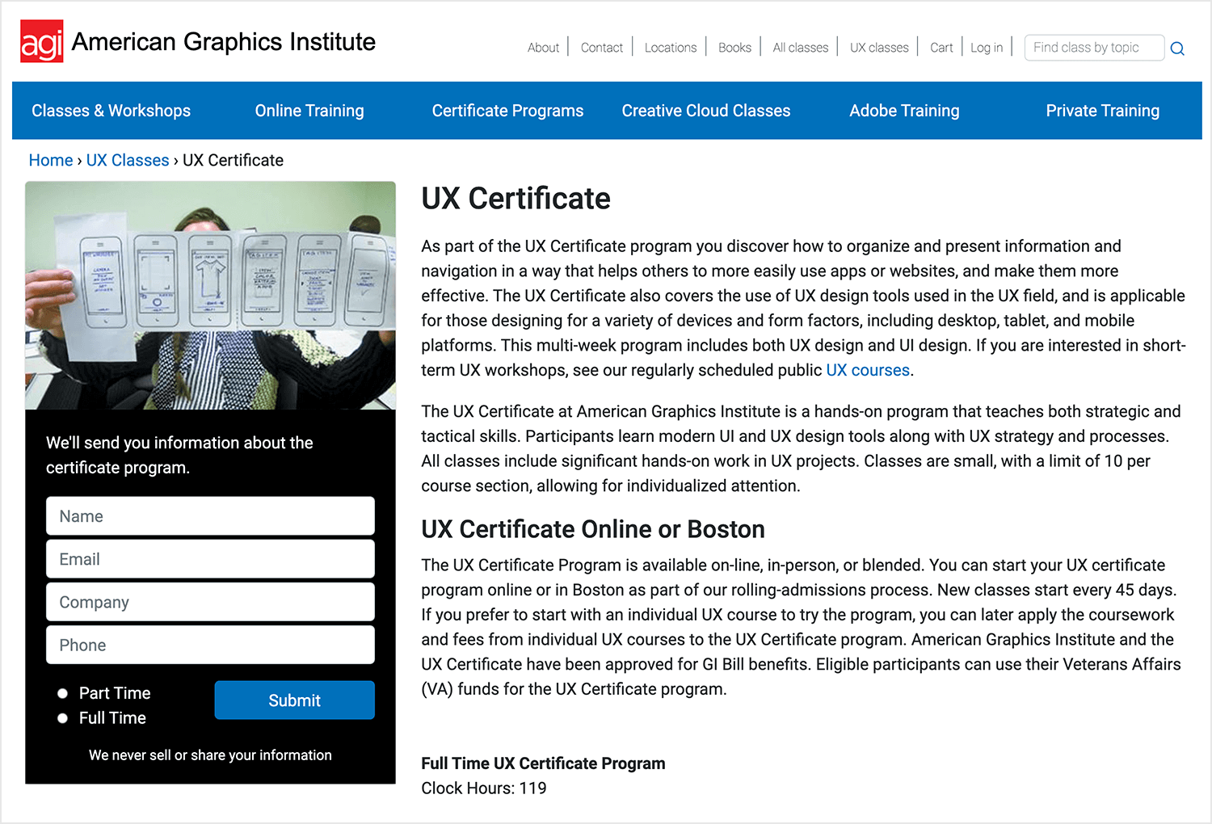
Task: Click the wireframe sketches photo
Action: pos(210,296)
